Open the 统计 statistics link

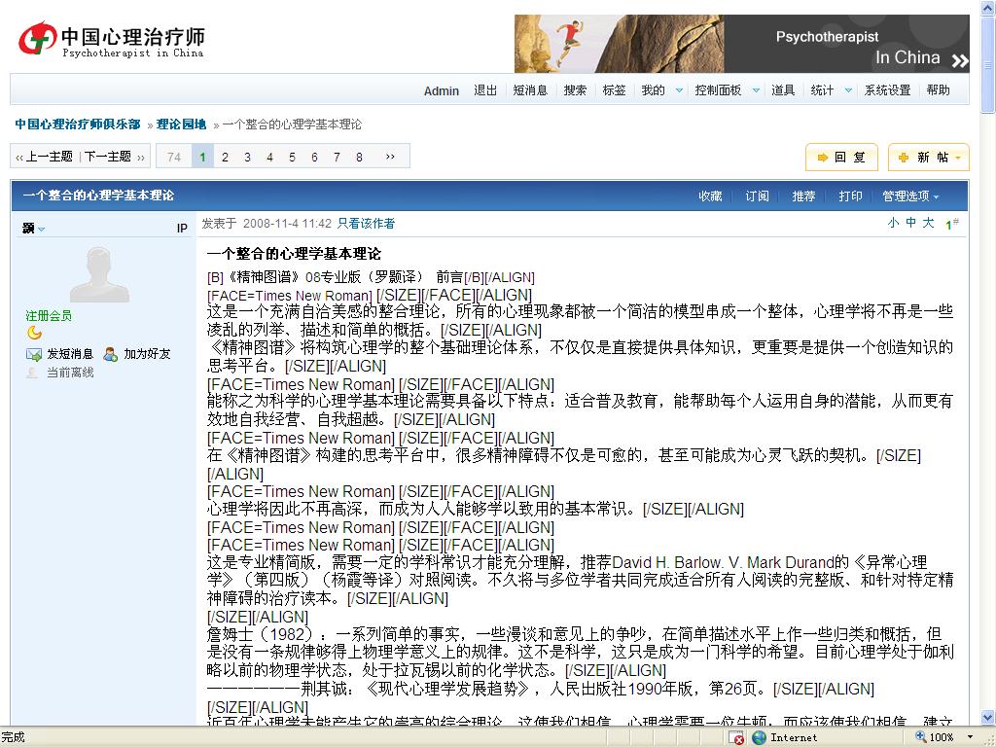(822, 90)
